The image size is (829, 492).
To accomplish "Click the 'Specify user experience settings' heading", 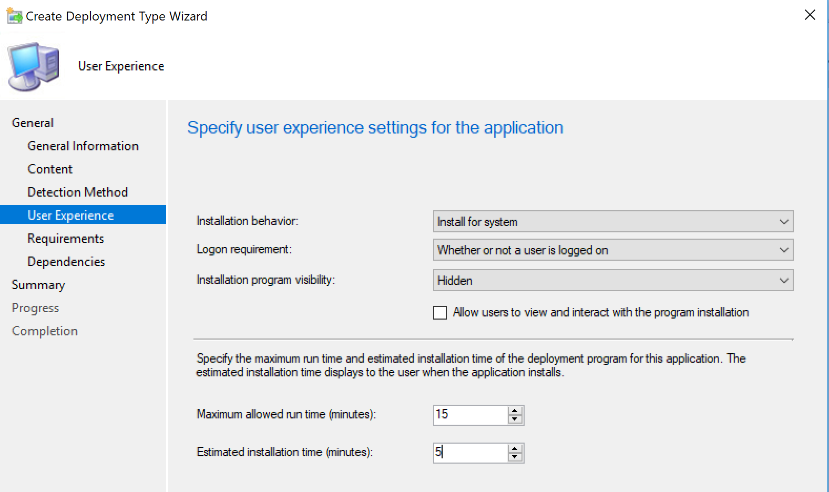I will (x=375, y=128).
